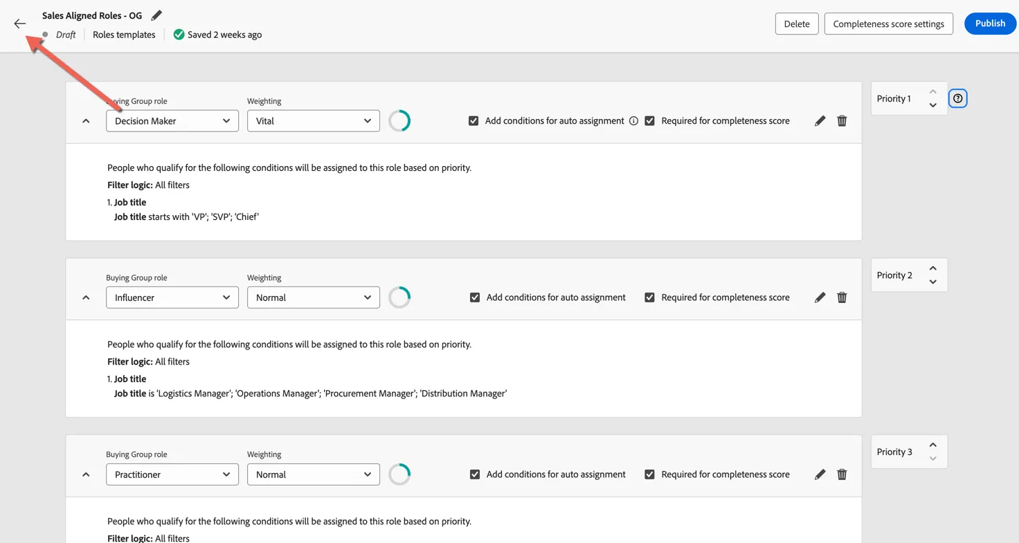Edit the Practitioner role conditions

(820, 475)
